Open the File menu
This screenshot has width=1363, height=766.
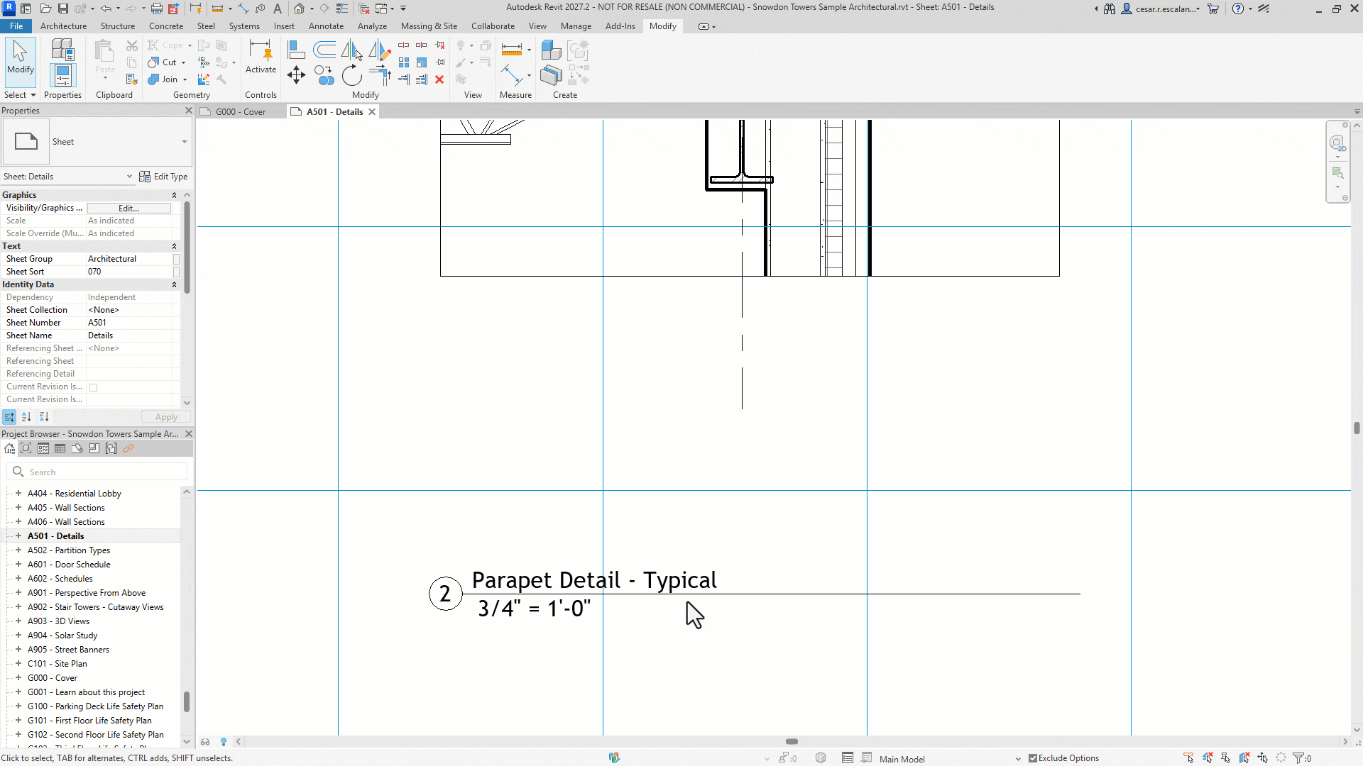tap(16, 26)
